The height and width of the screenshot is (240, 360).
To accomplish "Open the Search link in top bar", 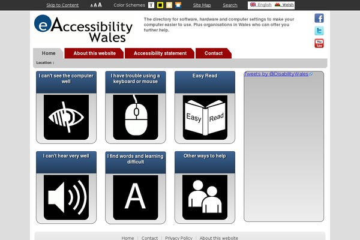I will [230, 5].
